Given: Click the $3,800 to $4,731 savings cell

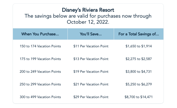Looking at the screenshot, I should click(139, 72).
